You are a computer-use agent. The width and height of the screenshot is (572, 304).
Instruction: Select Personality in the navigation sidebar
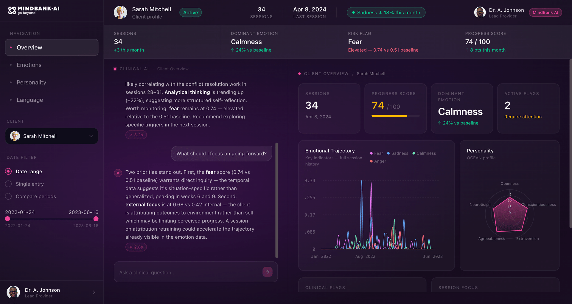31,82
